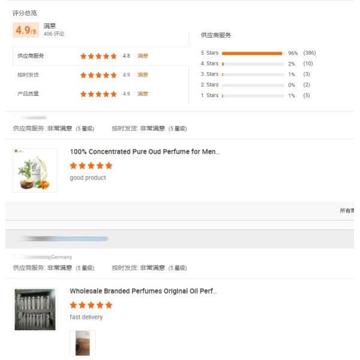Click the five stars under Wholesale Branded Perfumes review
Image resolution: width=360 pixels, height=360 pixels.
91,305
